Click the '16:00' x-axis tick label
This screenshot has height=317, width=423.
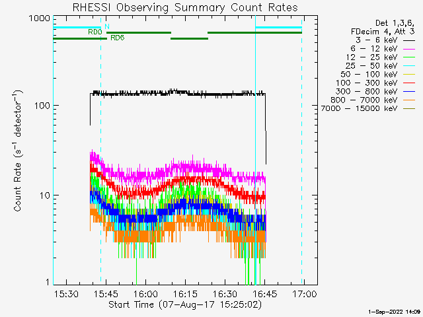(x=145, y=294)
